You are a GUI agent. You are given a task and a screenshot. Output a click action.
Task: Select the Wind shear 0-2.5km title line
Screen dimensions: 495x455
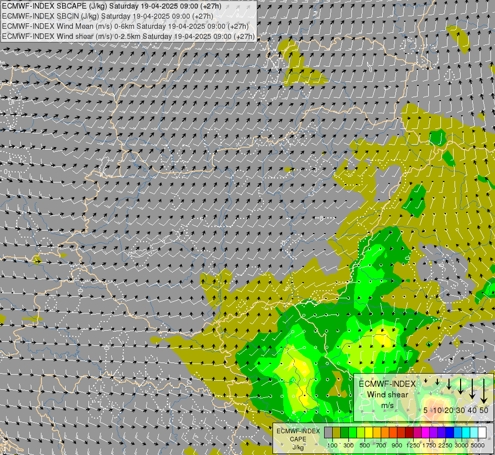point(128,36)
